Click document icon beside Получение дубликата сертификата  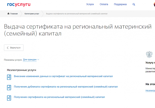coord(9,88)
